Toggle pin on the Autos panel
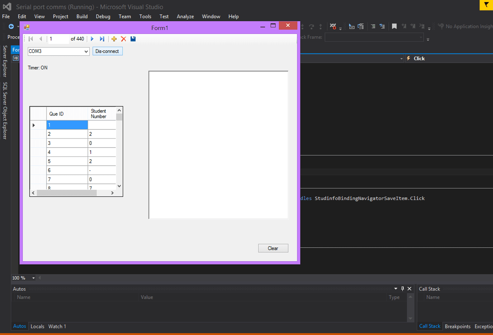Image resolution: width=493 pixels, height=335 pixels. [403, 289]
